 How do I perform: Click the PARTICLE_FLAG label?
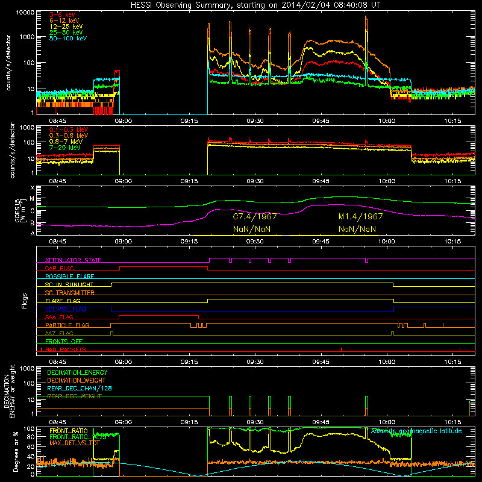pyautogui.click(x=67, y=325)
